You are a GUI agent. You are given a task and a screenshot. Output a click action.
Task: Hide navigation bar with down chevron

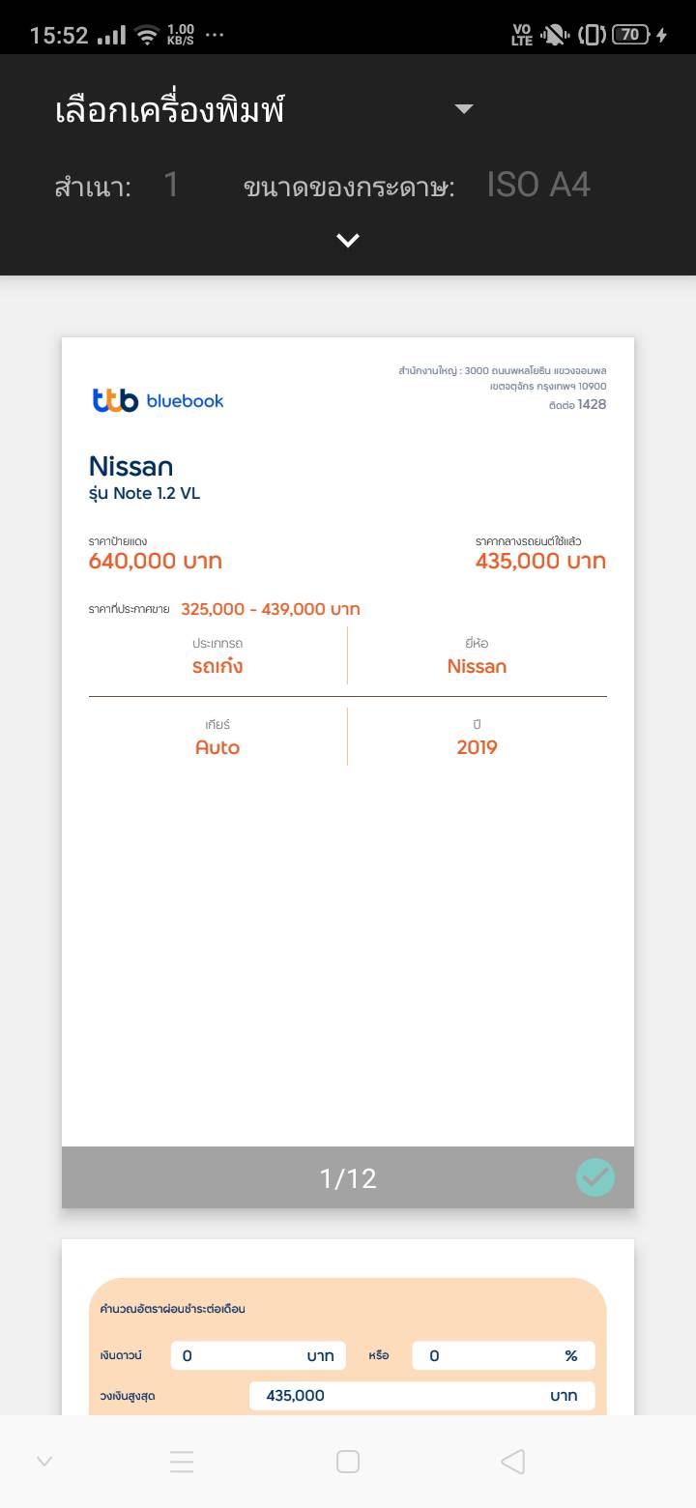pyautogui.click(x=44, y=1462)
